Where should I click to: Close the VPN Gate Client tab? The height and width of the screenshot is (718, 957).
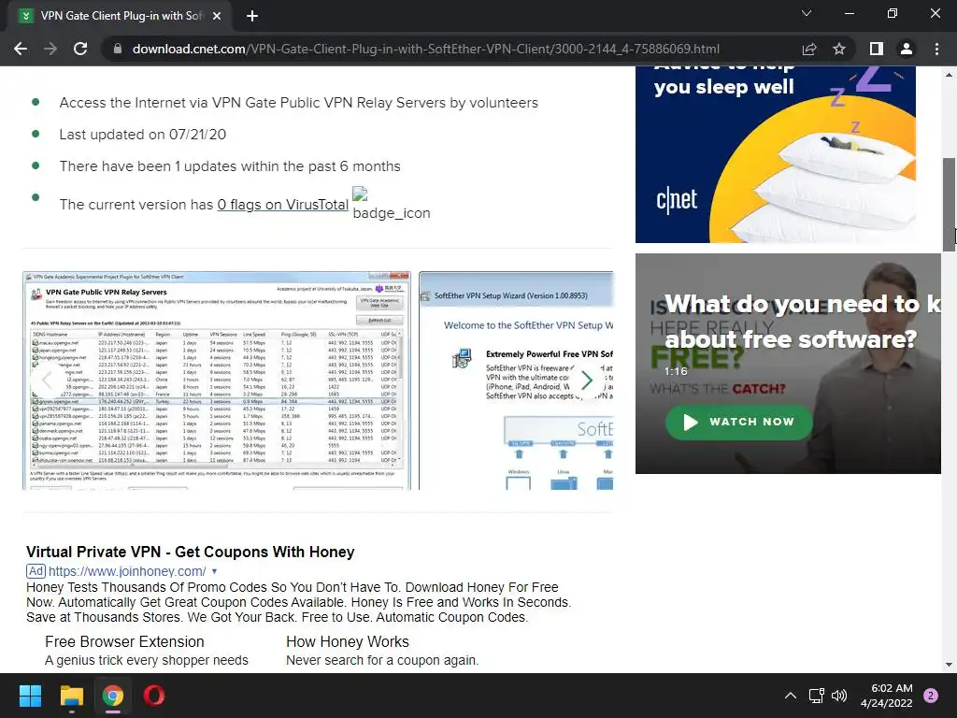pos(217,16)
